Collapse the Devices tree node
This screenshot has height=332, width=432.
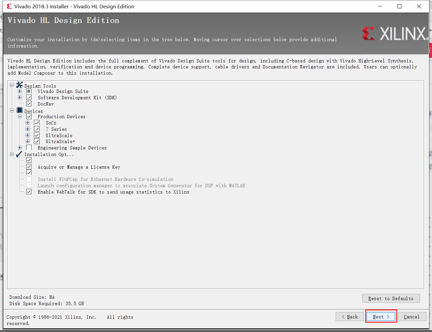[12, 110]
